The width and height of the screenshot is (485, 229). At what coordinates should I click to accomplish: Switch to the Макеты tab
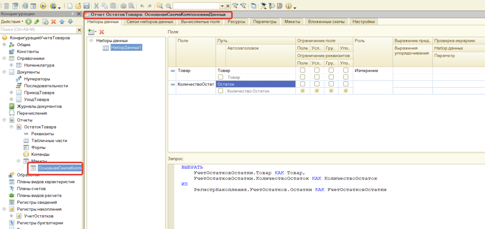292,21
